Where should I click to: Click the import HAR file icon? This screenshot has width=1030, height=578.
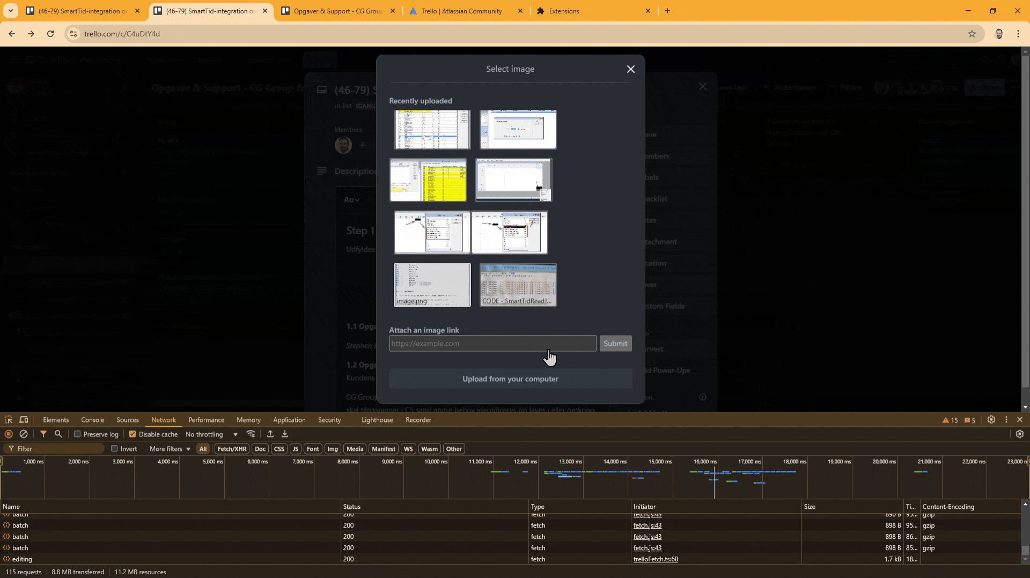click(x=270, y=434)
